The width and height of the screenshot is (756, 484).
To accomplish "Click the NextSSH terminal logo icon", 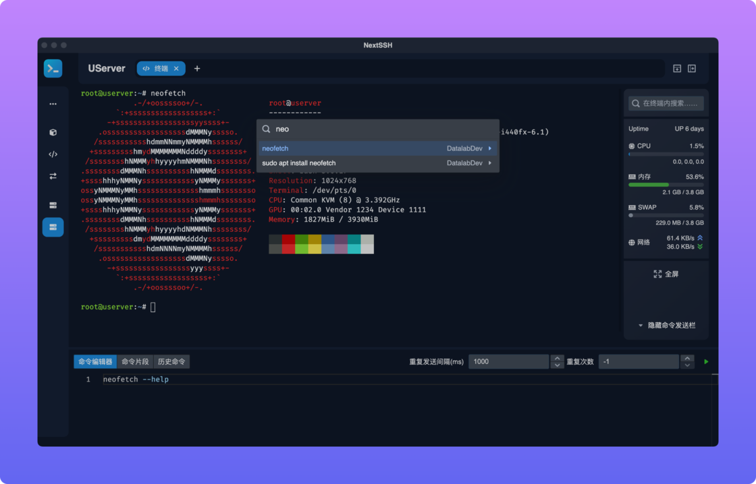I will click(x=53, y=68).
